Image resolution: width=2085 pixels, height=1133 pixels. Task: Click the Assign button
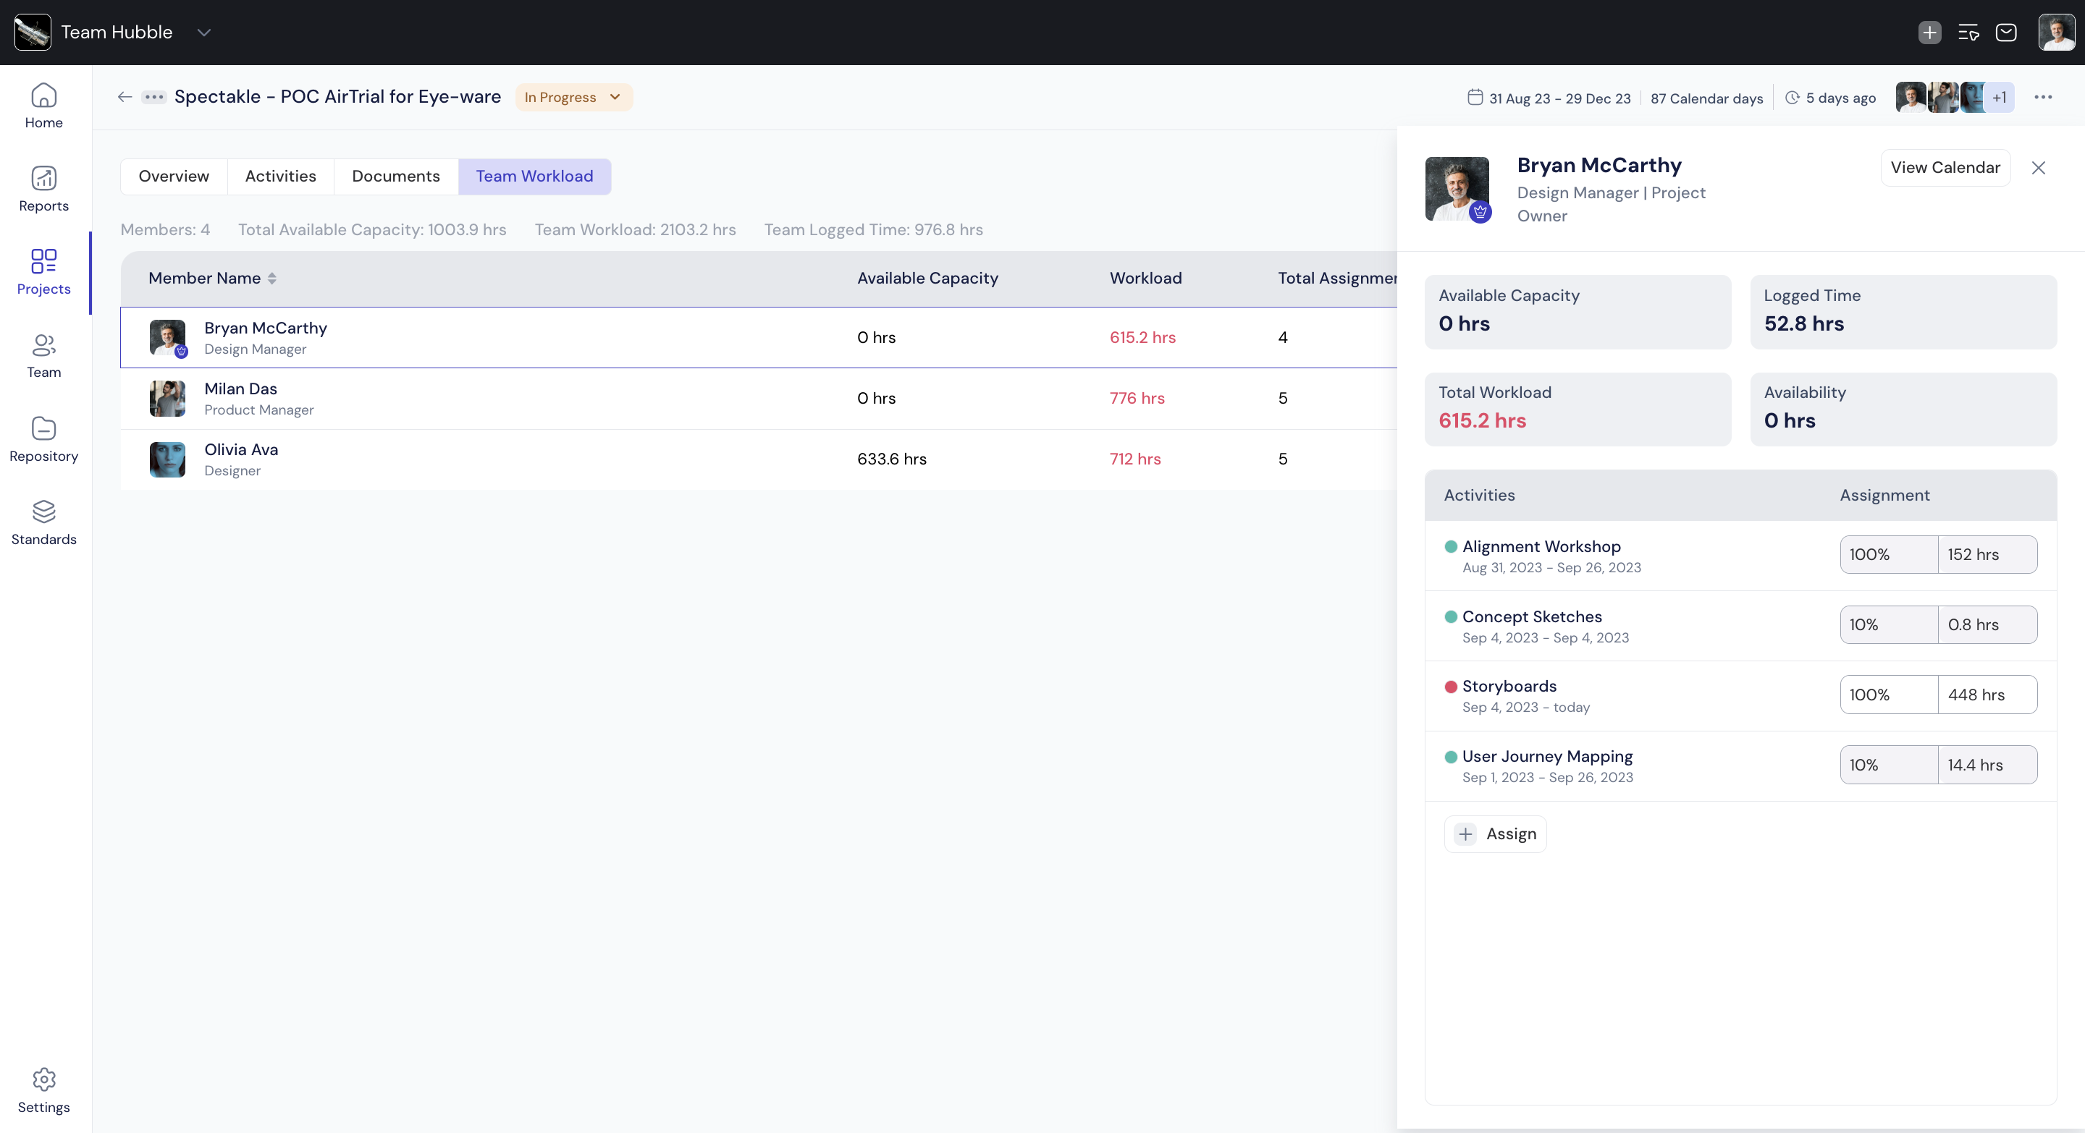(x=1495, y=833)
